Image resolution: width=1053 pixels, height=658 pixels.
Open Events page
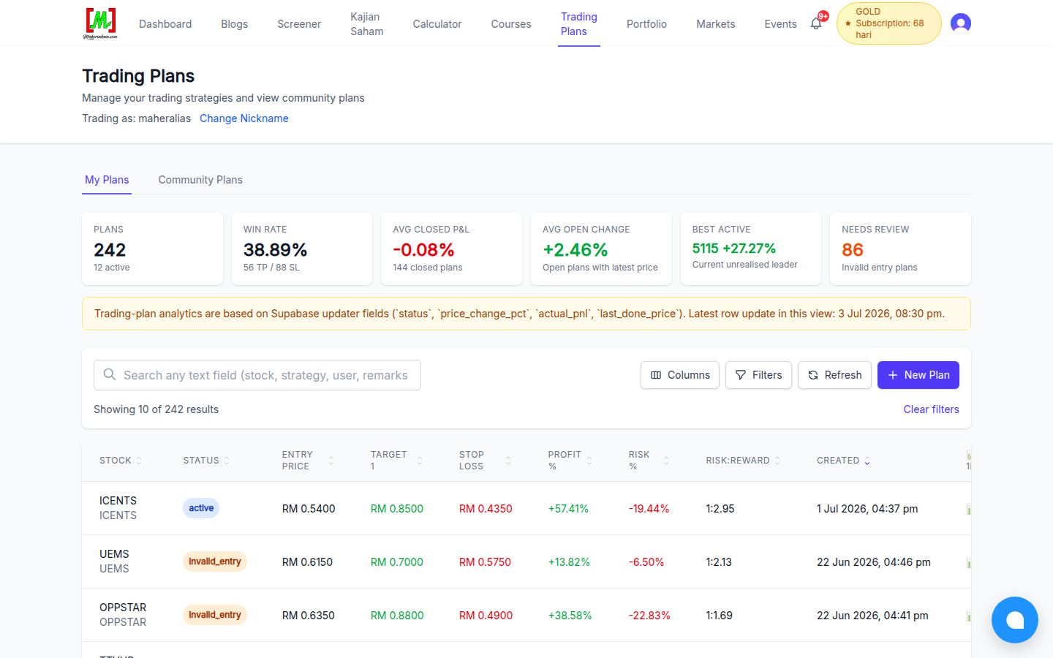(780, 24)
